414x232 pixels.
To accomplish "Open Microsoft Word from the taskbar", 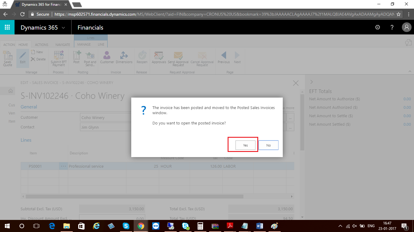I will [260, 226].
